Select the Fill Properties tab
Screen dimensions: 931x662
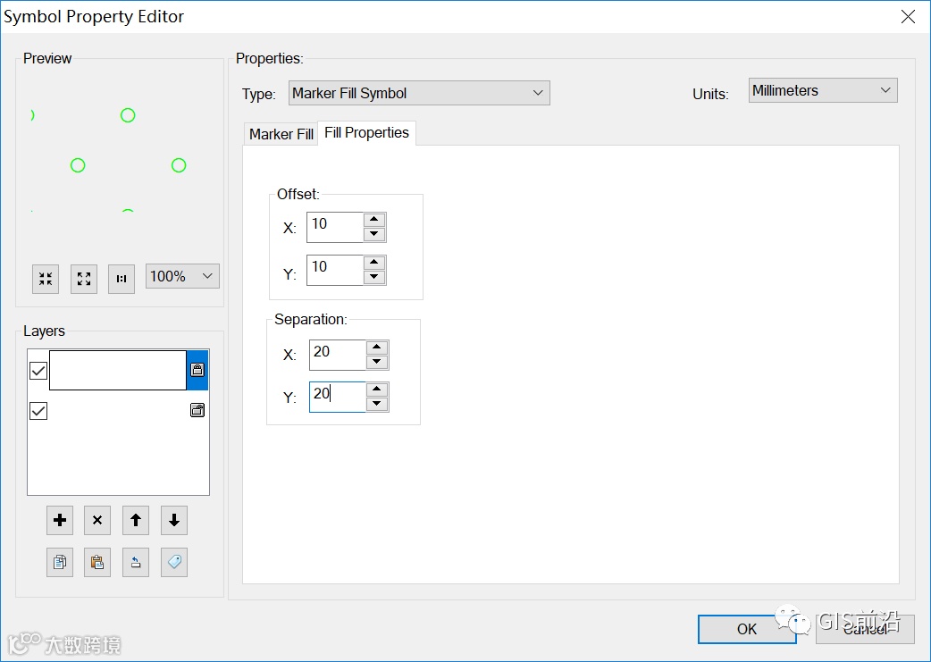(367, 132)
